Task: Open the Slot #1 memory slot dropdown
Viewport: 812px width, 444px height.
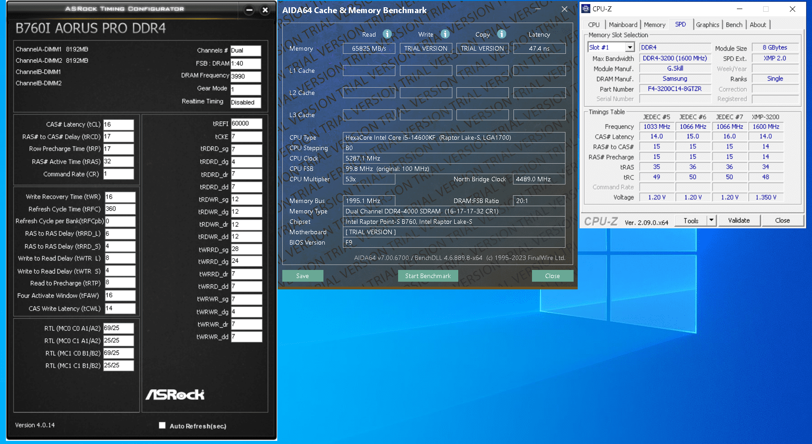Action: (630, 47)
